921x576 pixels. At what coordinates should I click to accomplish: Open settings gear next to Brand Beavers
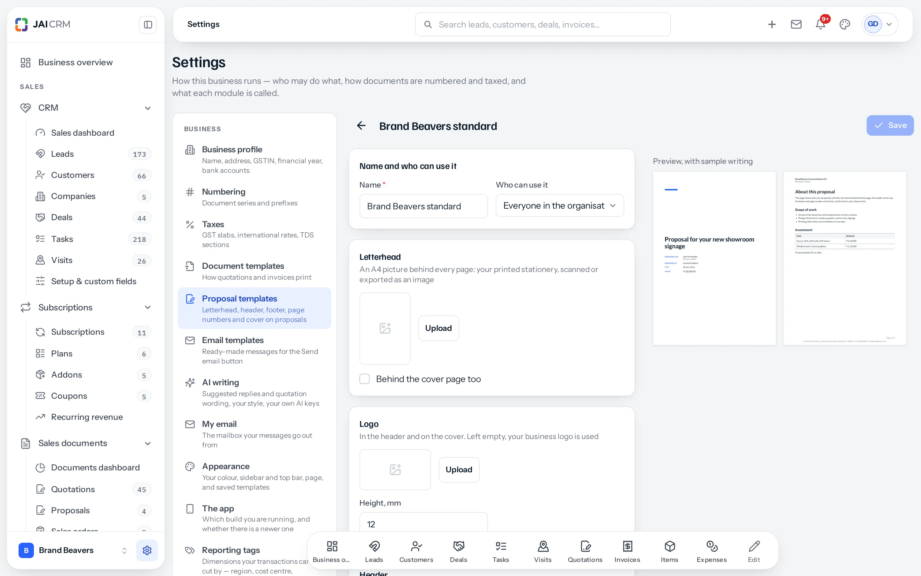(x=147, y=550)
